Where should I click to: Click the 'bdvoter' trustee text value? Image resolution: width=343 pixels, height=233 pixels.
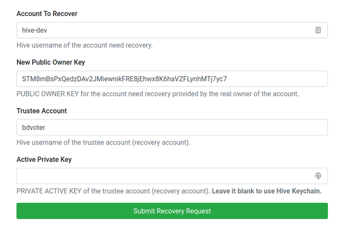coord(33,127)
